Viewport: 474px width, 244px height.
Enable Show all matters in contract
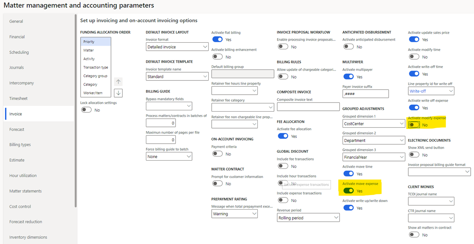(x=414, y=234)
